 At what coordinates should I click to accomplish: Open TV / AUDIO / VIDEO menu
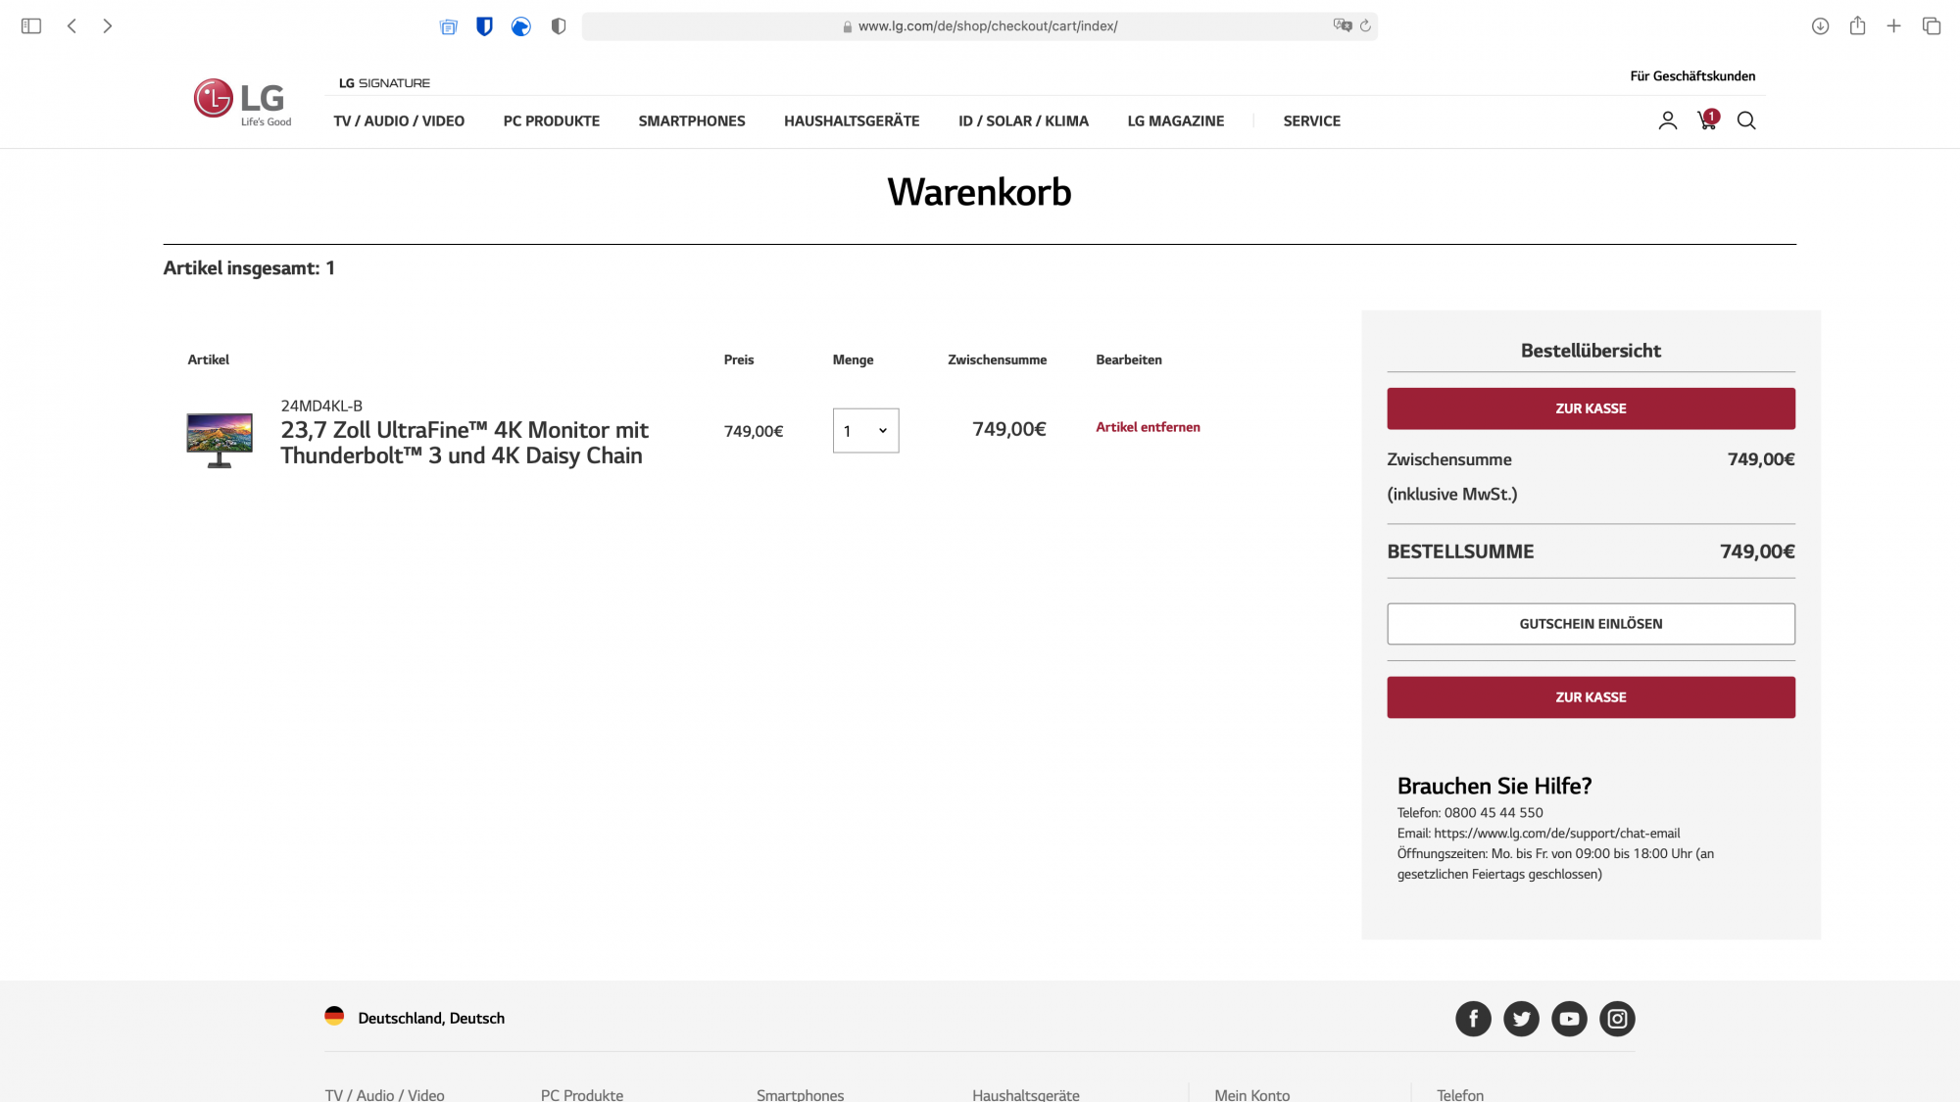399,121
